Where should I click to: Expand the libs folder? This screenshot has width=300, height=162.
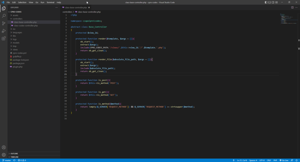pyautogui.click(x=34, y=36)
